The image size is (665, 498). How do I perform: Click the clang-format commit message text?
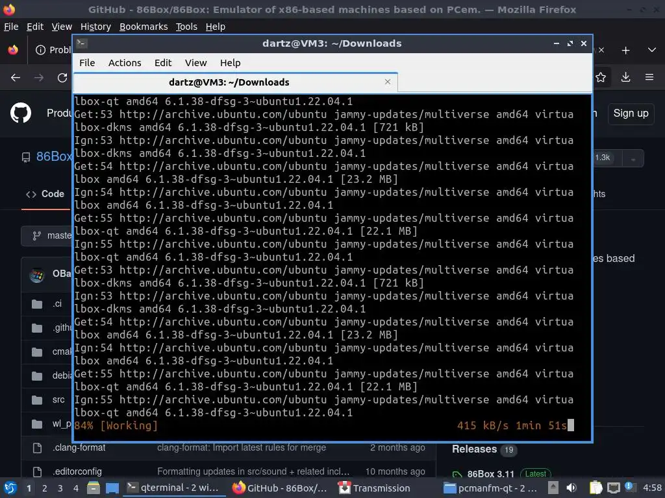tap(242, 447)
